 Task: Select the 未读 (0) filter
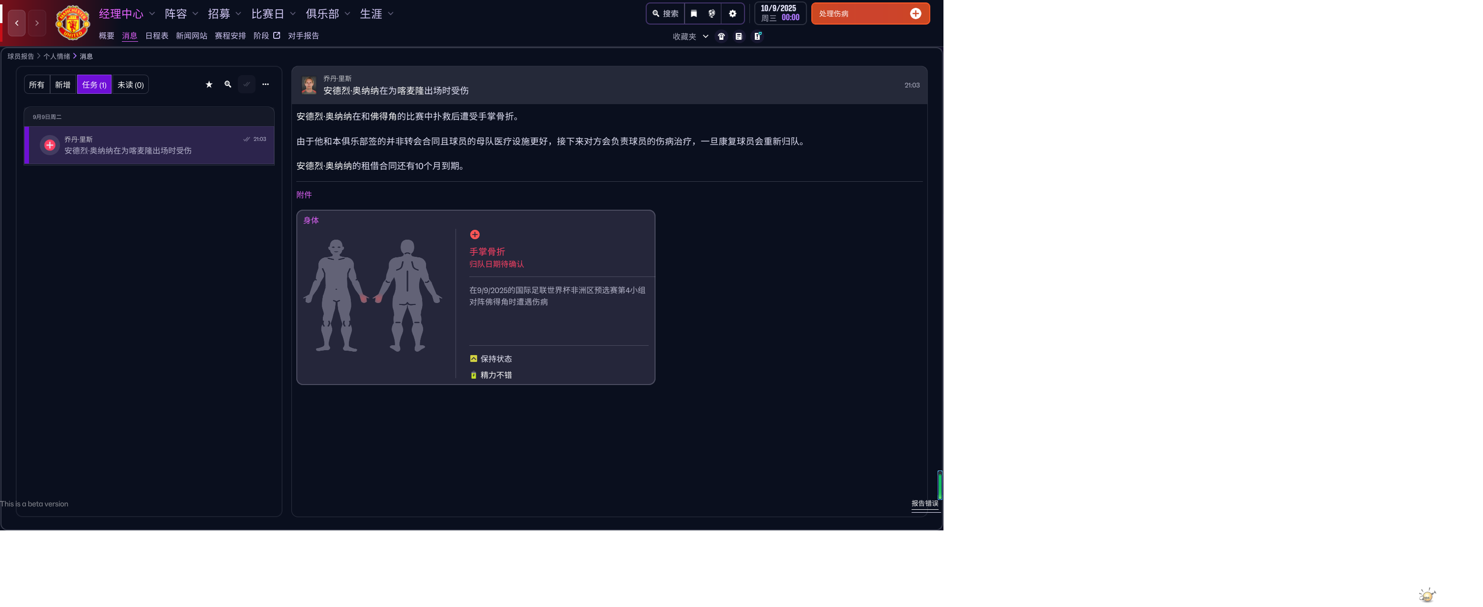(130, 84)
